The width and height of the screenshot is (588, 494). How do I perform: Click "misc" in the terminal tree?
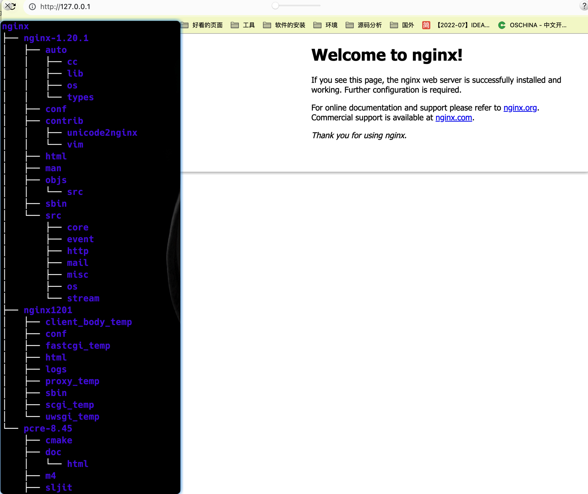tap(78, 275)
